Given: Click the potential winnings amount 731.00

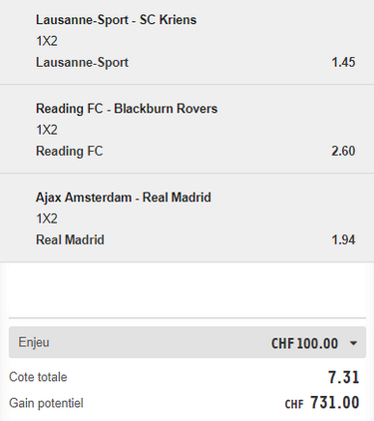Looking at the screenshot, I should coord(335,402).
